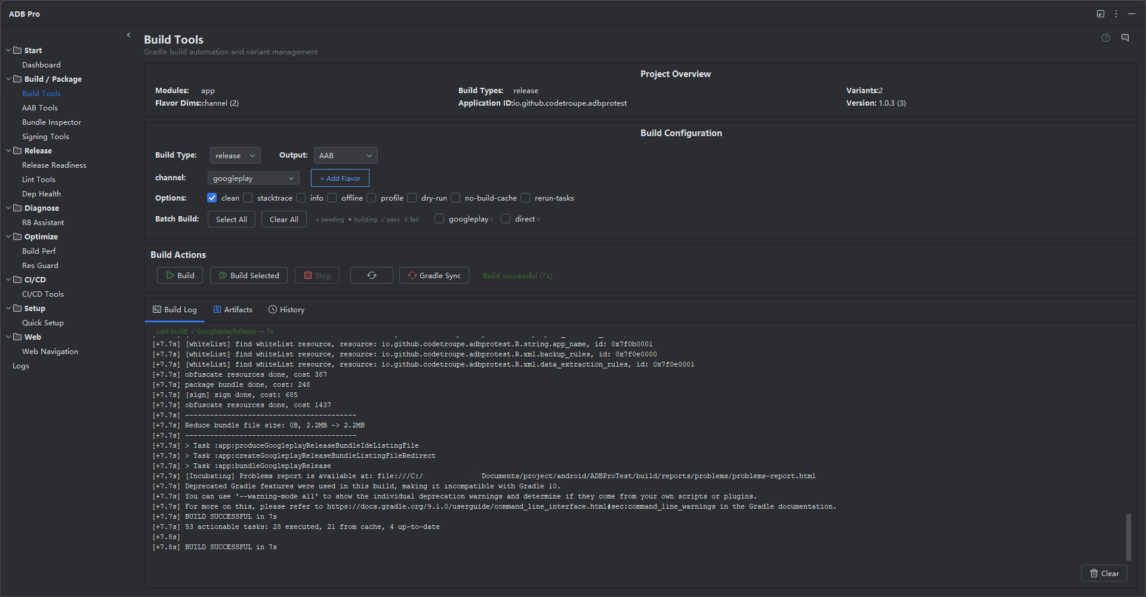
Task: Enable the dry-run option checkbox
Action: 412,198
